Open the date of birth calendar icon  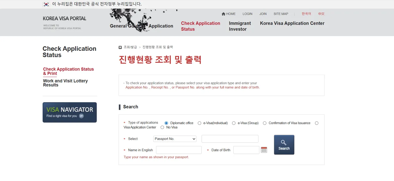coord(264,150)
